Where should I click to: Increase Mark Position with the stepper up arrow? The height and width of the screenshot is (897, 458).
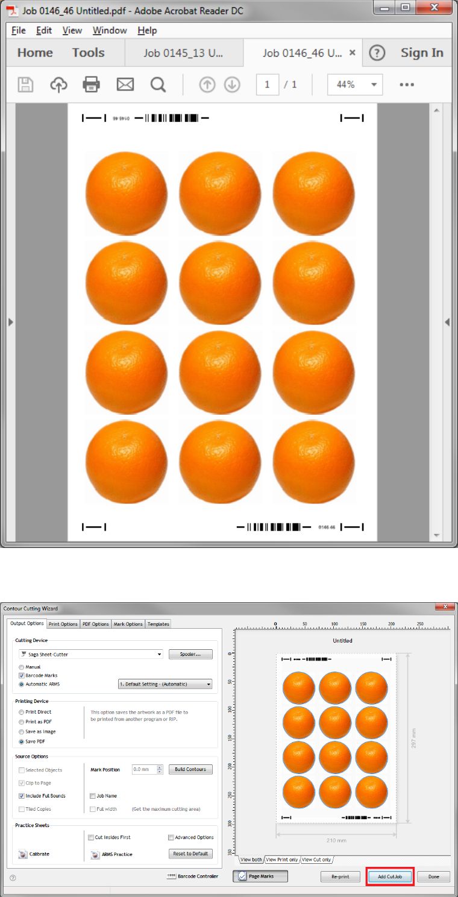click(160, 767)
